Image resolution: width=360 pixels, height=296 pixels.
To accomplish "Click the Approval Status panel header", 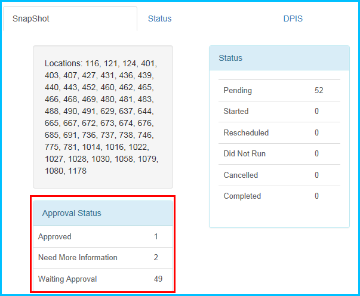I will pyautogui.click(x=102, y=213).
